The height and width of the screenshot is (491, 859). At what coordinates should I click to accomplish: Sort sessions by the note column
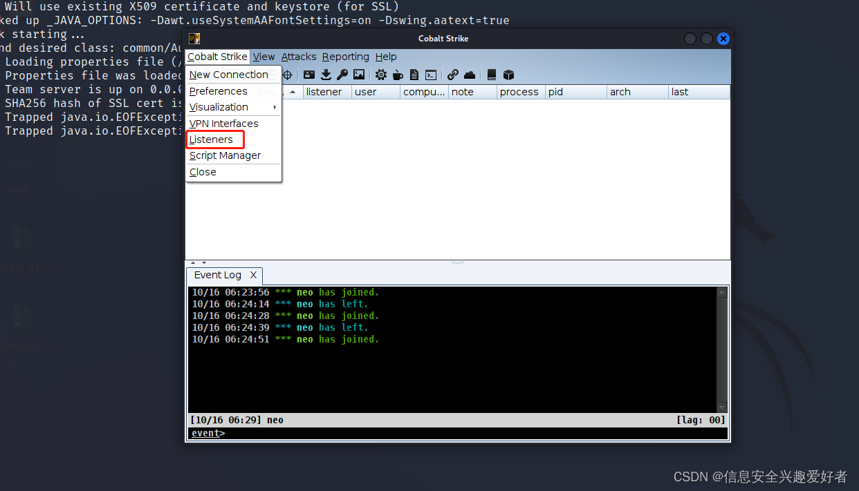coord(472,92)
